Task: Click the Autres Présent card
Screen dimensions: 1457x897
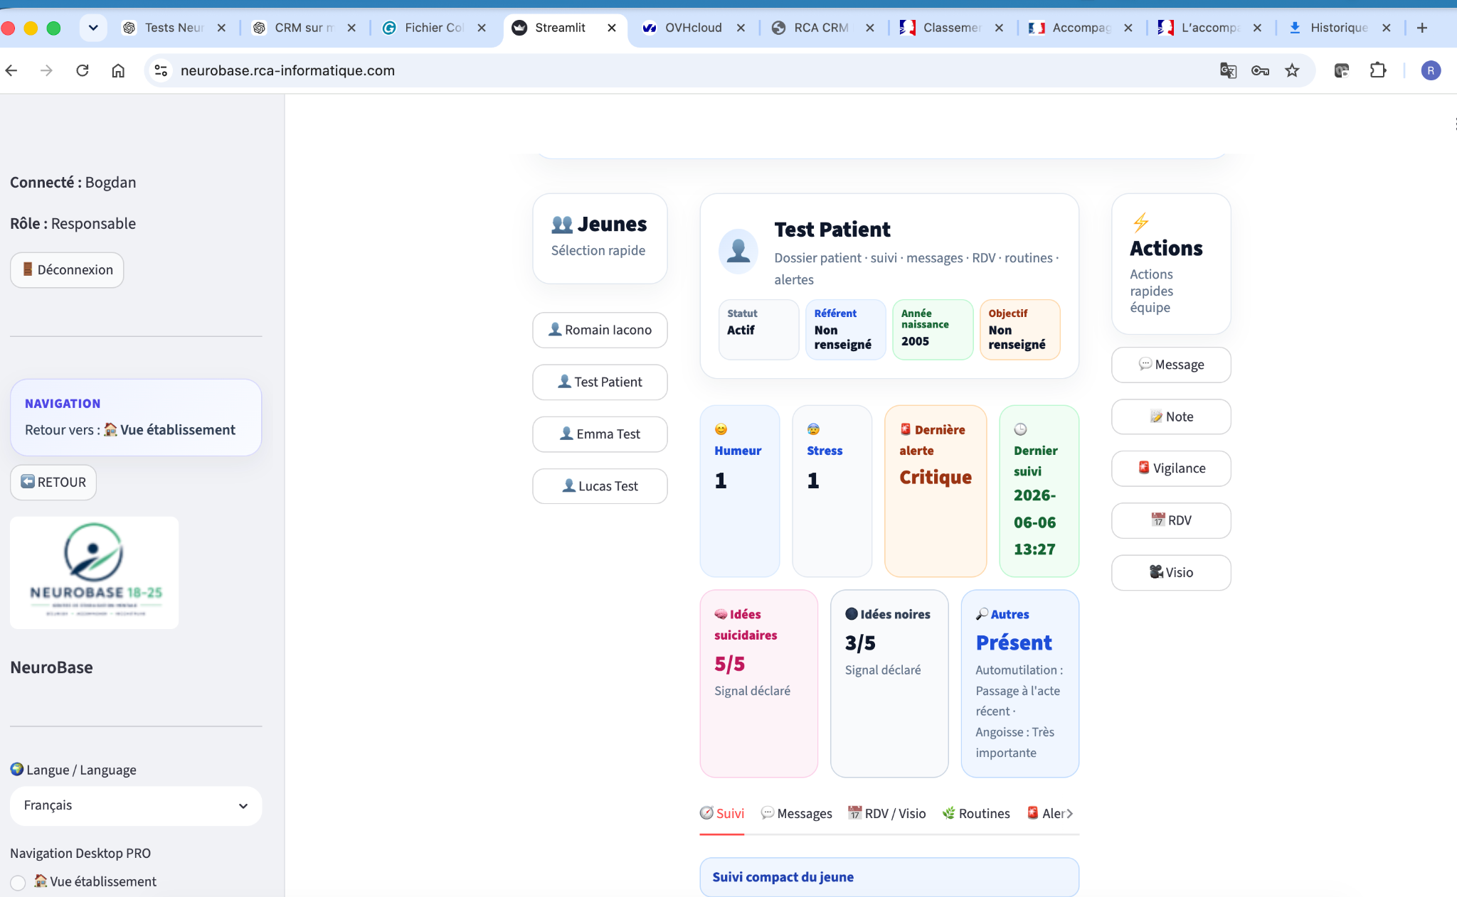Action: tap(1020, 684)
